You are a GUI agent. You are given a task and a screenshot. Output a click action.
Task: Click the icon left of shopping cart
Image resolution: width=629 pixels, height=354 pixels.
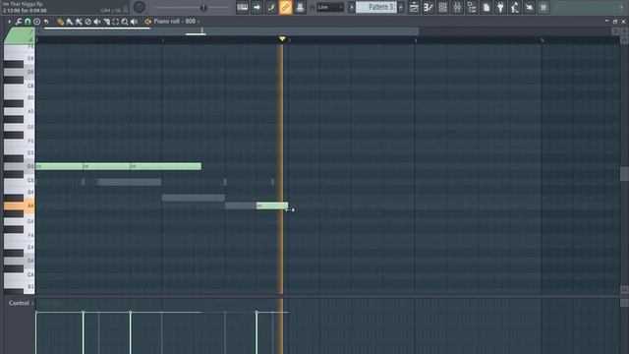point(530,7)
